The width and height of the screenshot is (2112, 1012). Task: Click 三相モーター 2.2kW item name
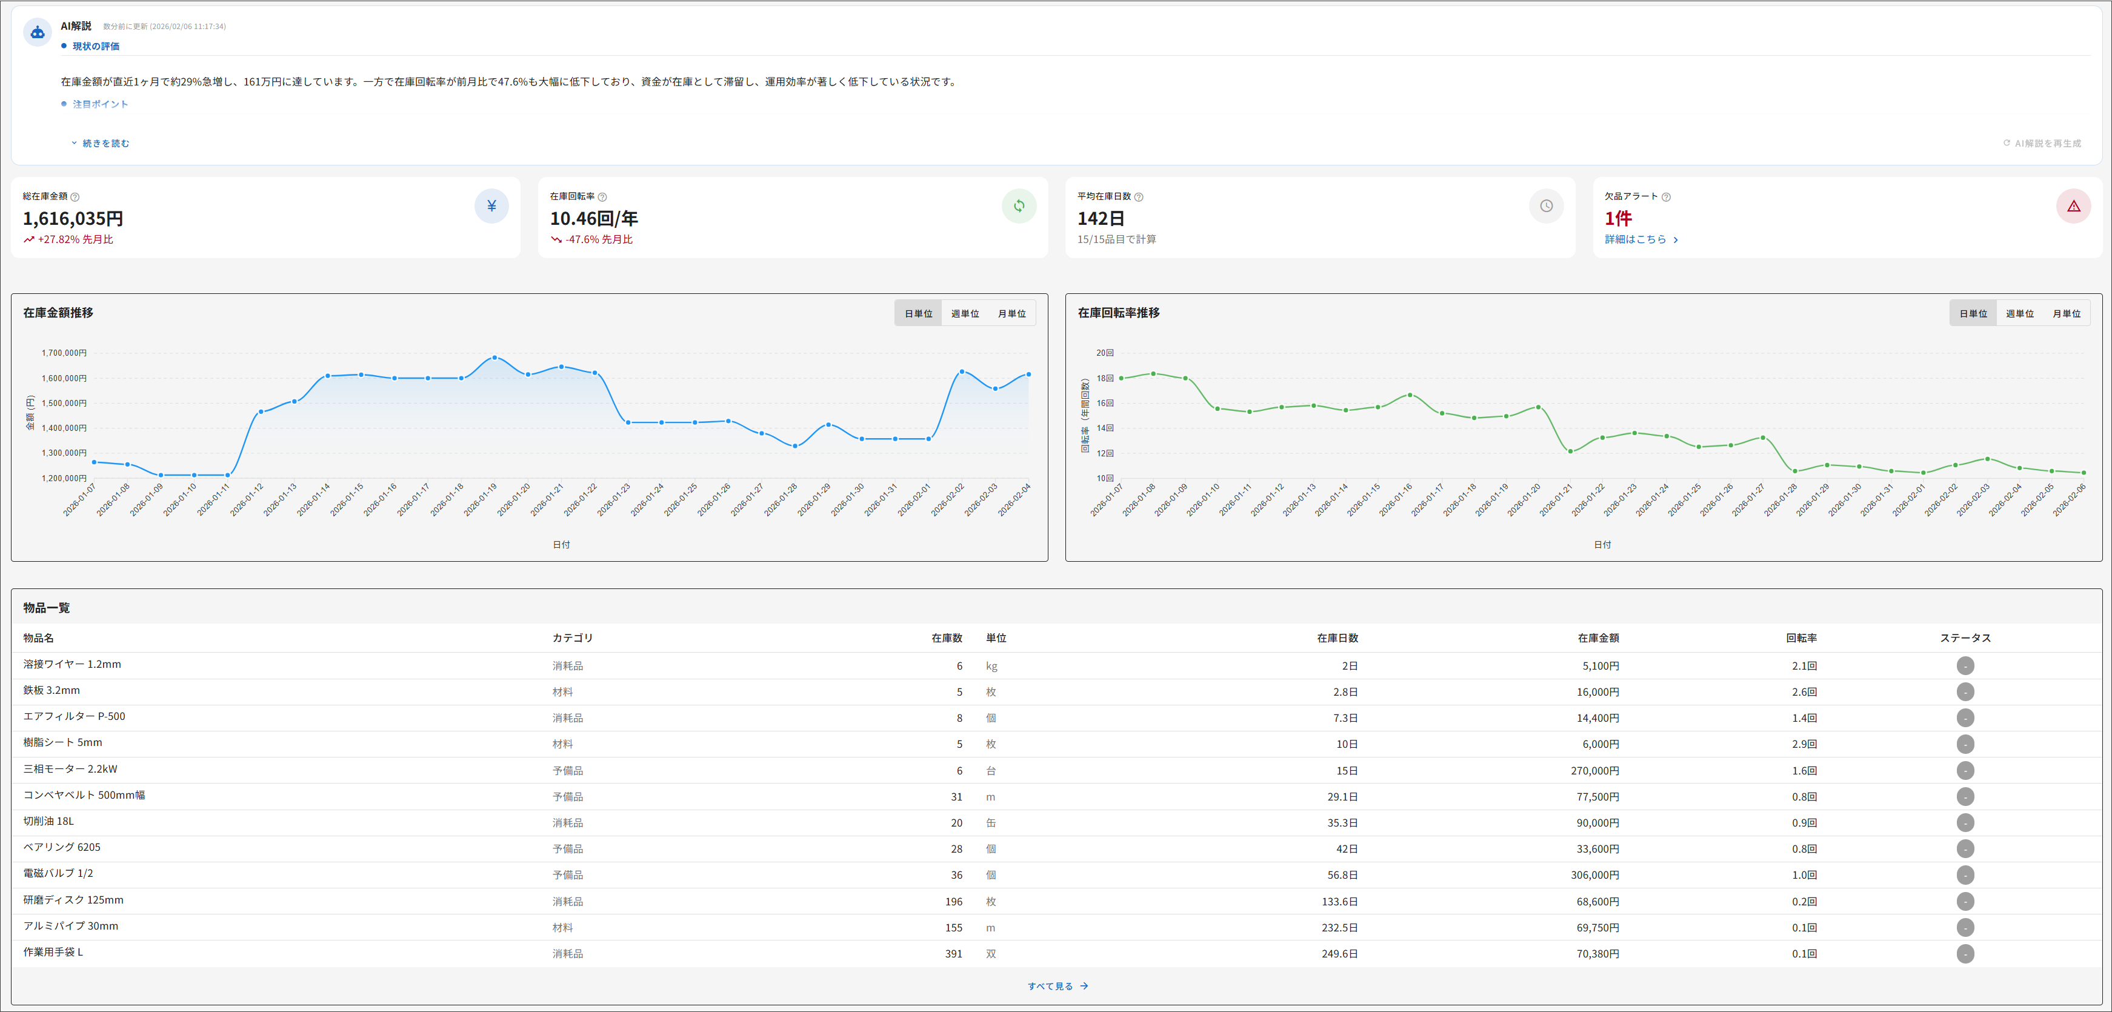coord(70,769)
